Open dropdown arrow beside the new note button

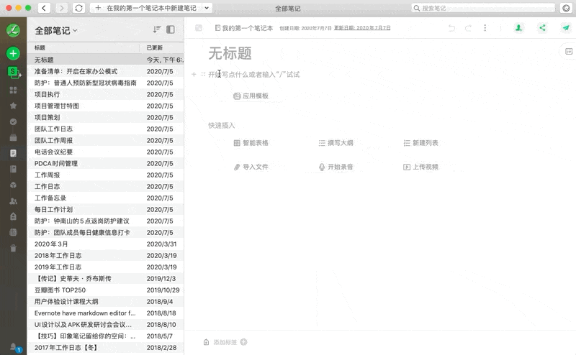tap(207, 8)
